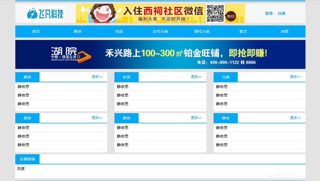The width and height of the screenshot is (320, 181).
Task: Click the 湖院 铂金旺铺 banner advertisement
Action: point(160,54)
